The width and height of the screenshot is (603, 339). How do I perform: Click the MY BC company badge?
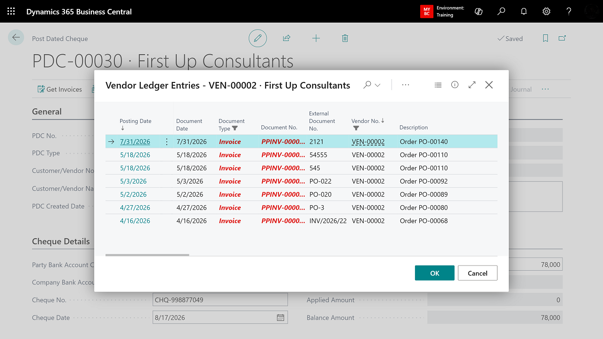(426, 11)
